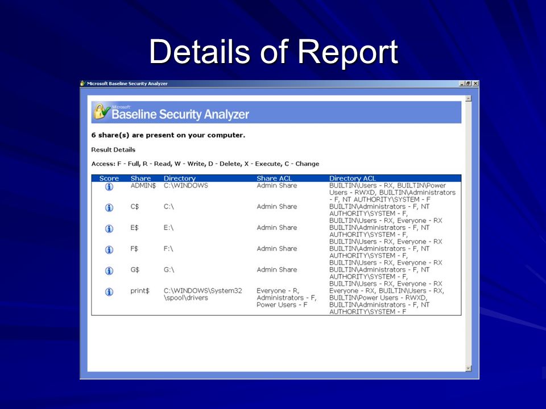Viewport: 546px width, 409px height.
Task: Click '6 share(s) are present' heading
Action: [168, 135]
